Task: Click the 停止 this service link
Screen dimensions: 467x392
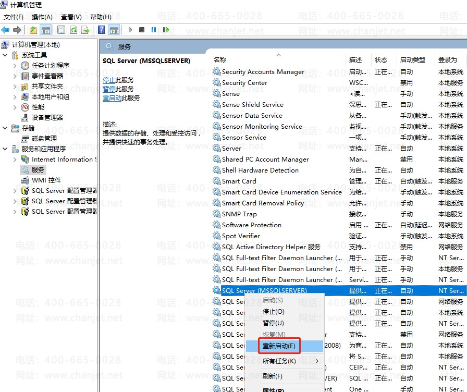Action: click(109, 80)
